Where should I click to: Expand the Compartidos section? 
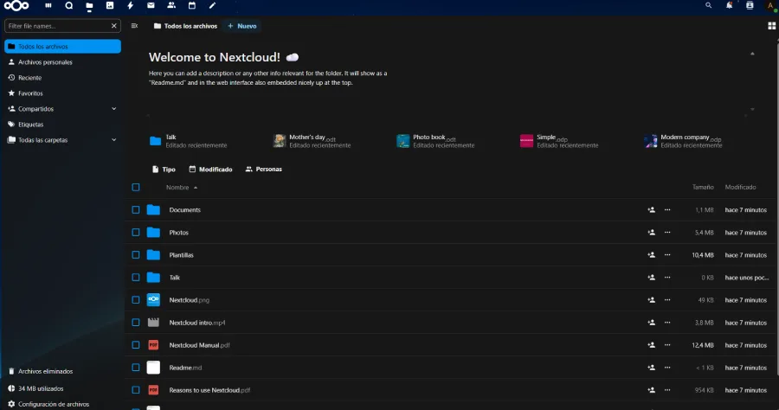(114, 109)
